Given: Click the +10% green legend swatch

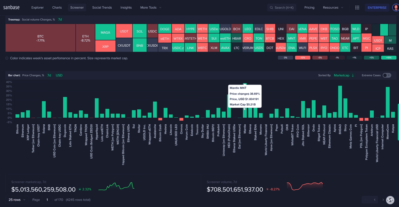Looking at the screenshot, I should [389, 58].
